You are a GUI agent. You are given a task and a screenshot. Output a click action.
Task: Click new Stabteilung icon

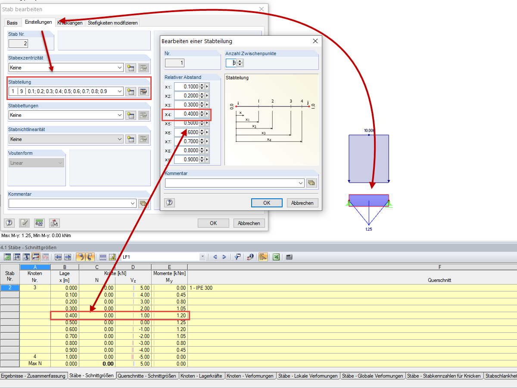[x=131, y=91]
